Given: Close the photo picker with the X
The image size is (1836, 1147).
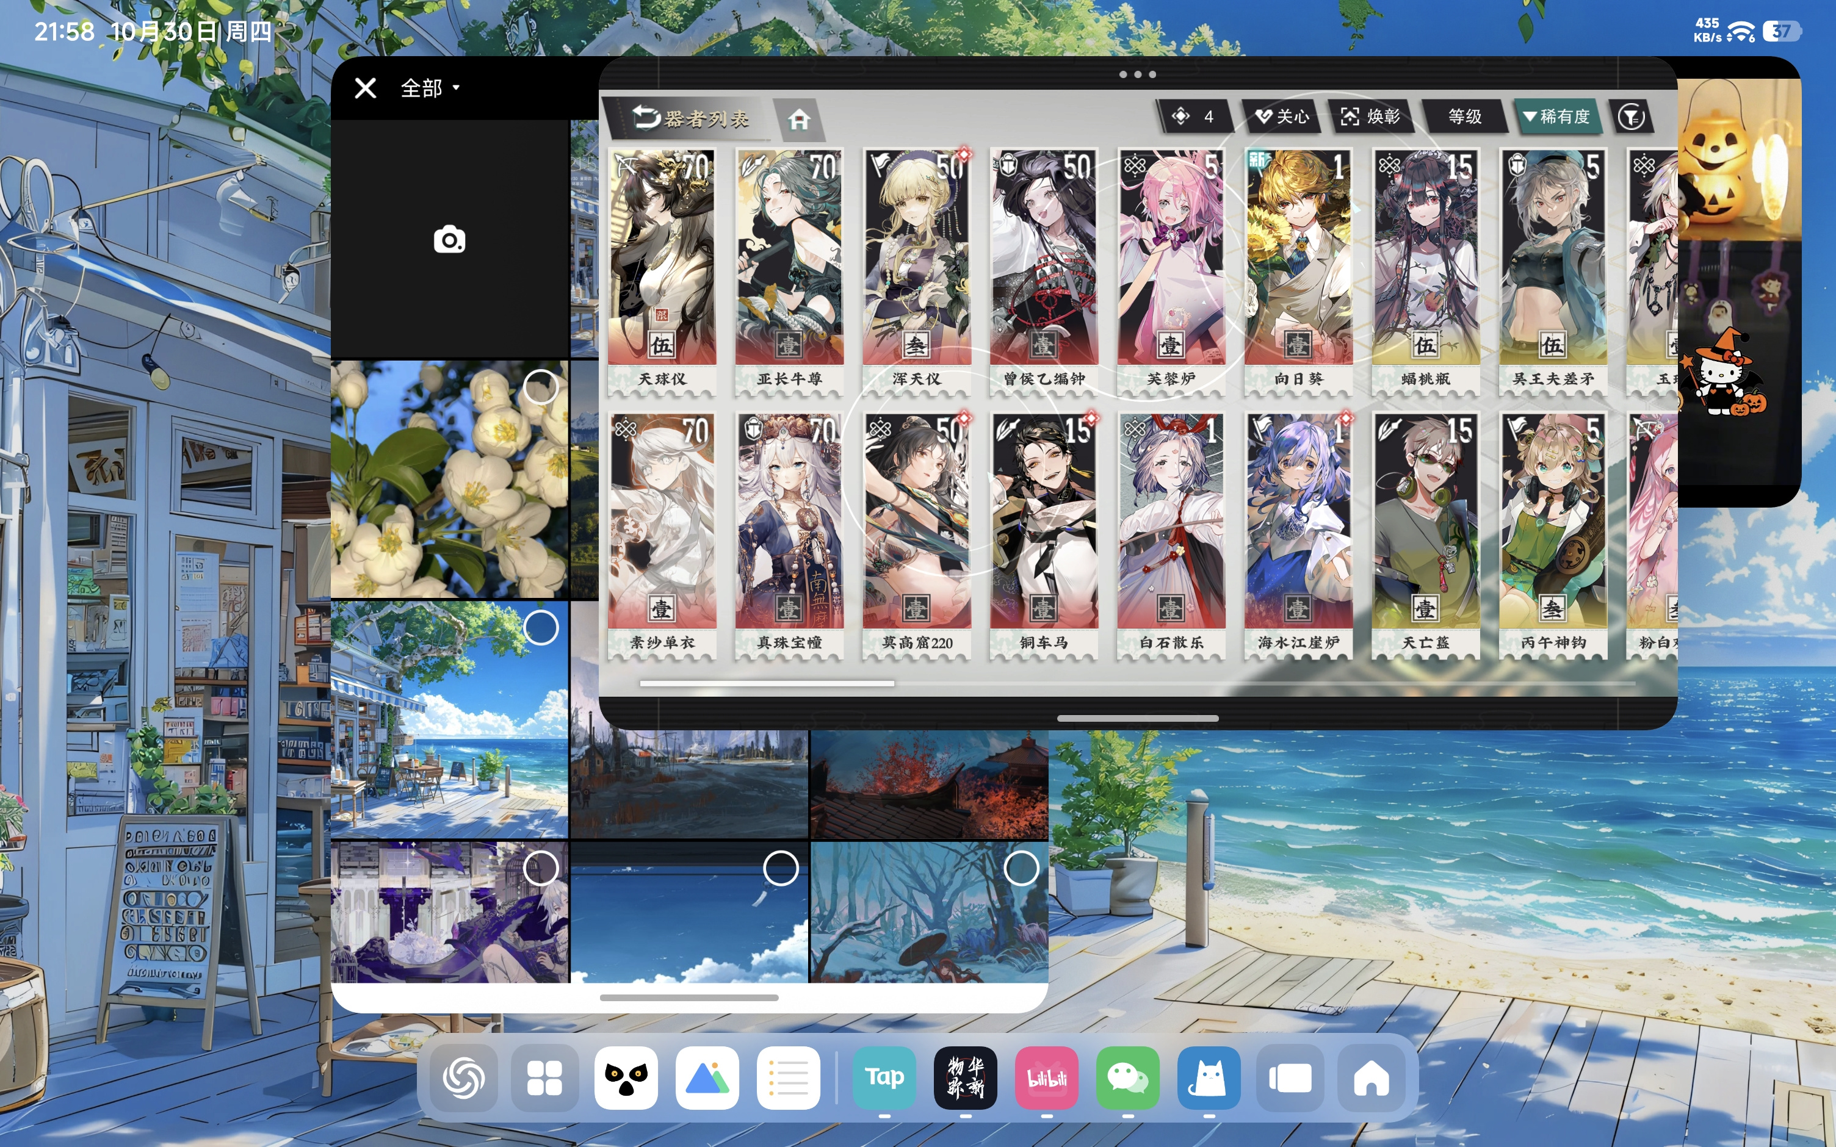Looking at the screenshot, I should (x=365, y=88).
